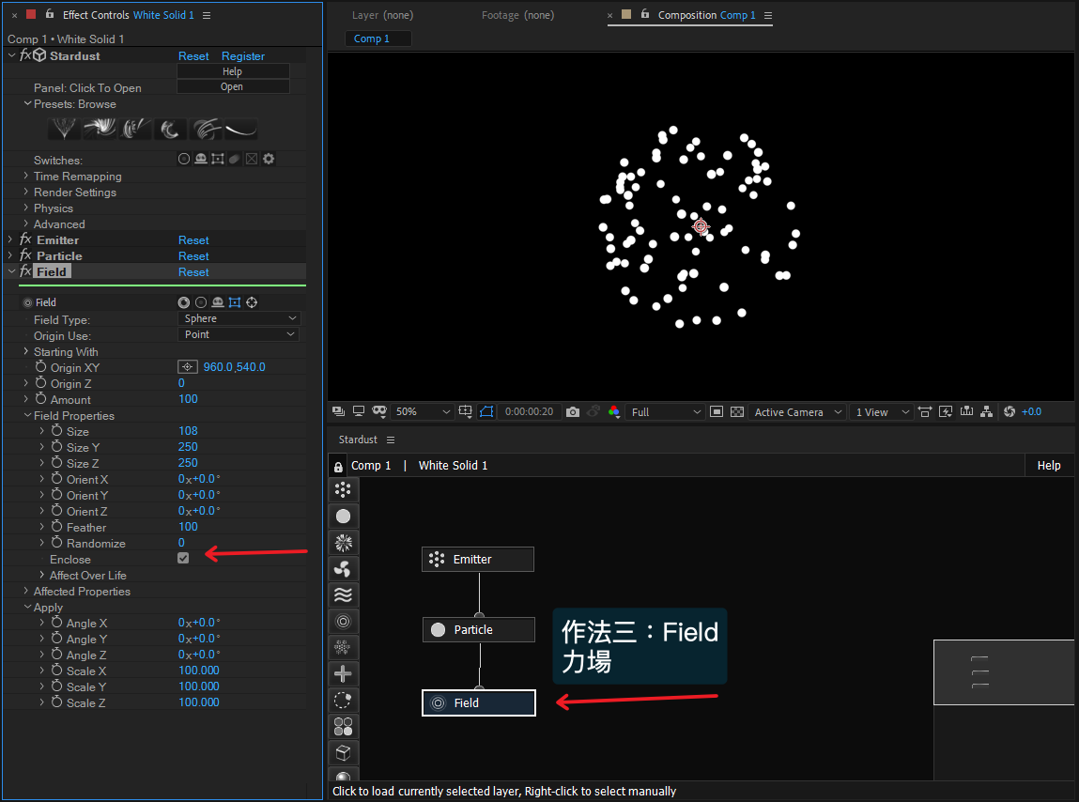The height and width of the screenshot is (802, 1079).
Task: Toggle the Size property stopwatch
Action: click(x=56, y=431)
